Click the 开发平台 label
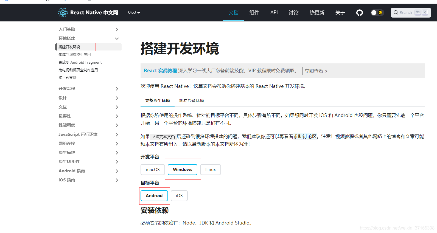Viewport: 437px width, 233px height. (x=150, y=157)
